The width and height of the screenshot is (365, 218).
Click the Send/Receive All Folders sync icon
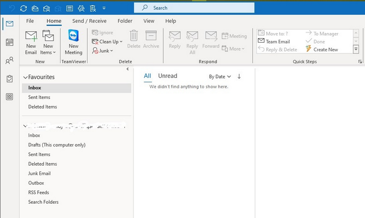[x=23, y=9]
